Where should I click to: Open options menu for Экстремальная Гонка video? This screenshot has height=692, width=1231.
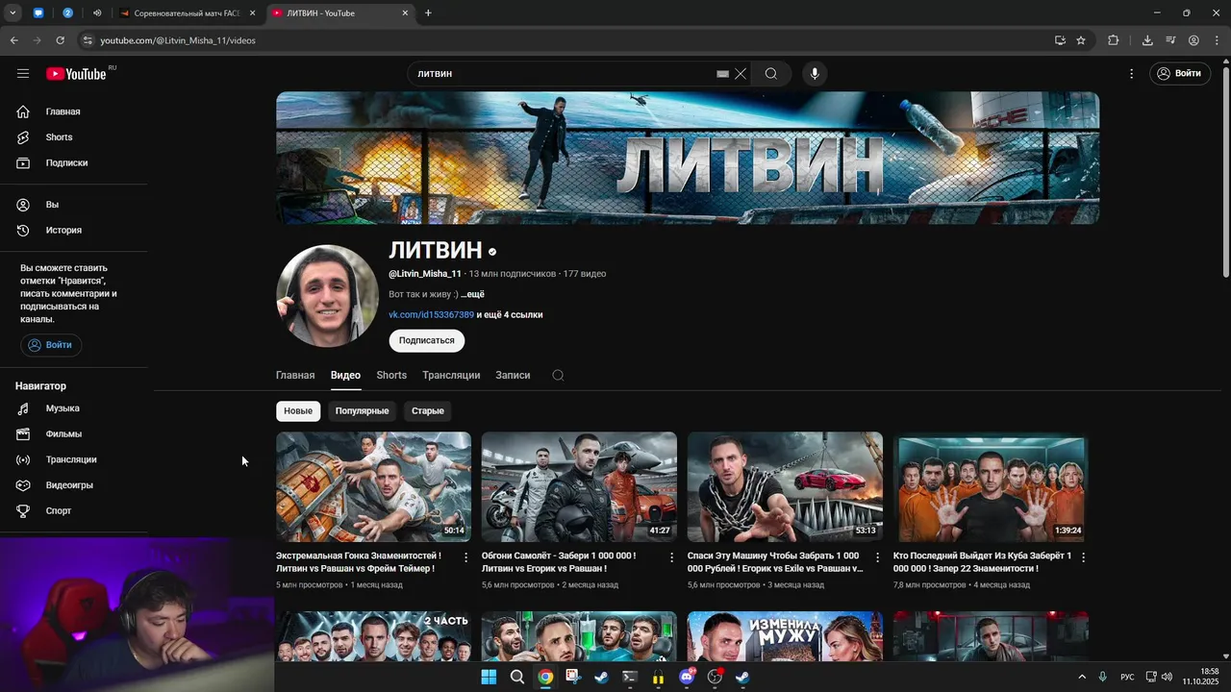pyautogui.click(x=466, y=557)
